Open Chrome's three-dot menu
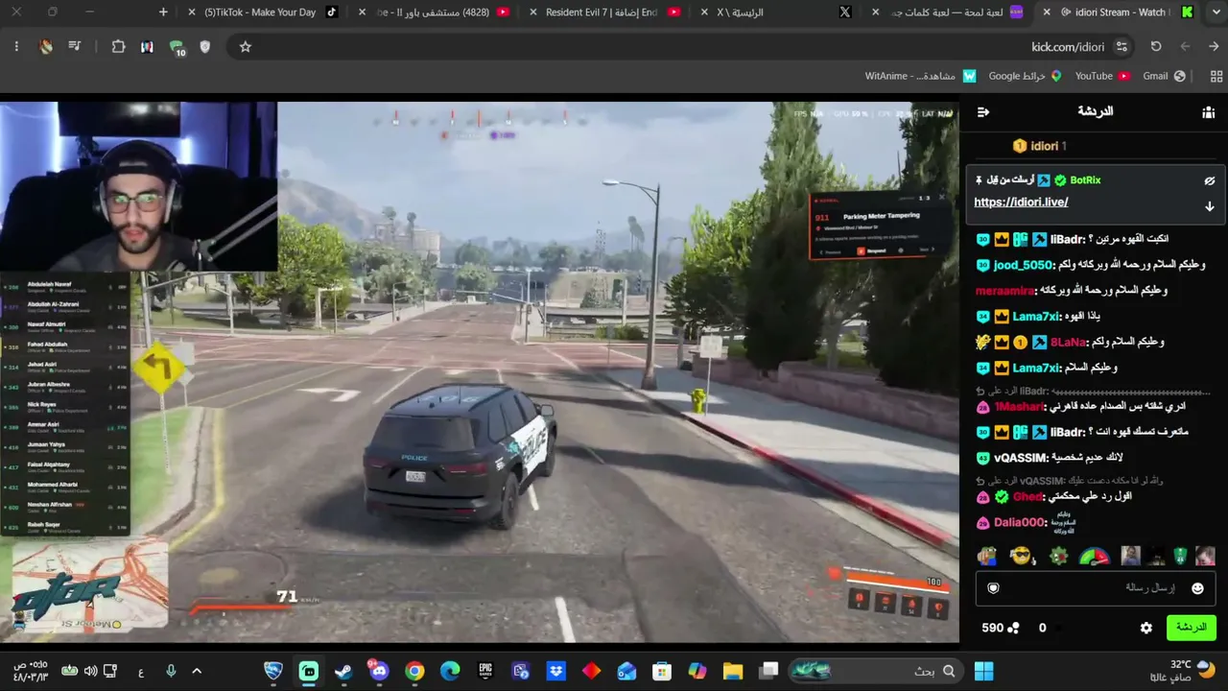Viewport: 1228px width, 691px height. (16, 46)
